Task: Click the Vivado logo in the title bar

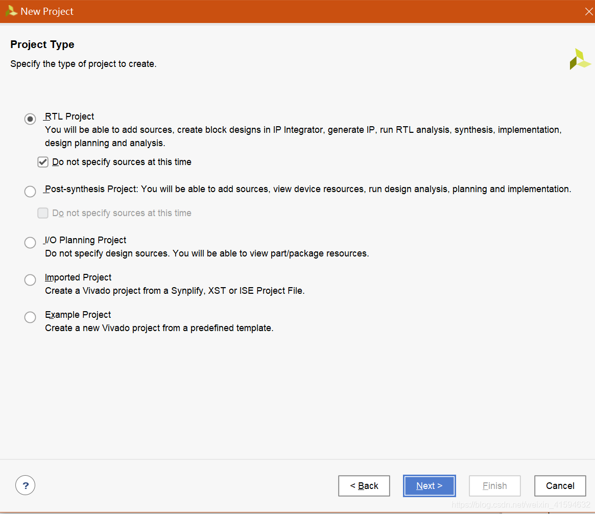Action: (x=11, y=11)
